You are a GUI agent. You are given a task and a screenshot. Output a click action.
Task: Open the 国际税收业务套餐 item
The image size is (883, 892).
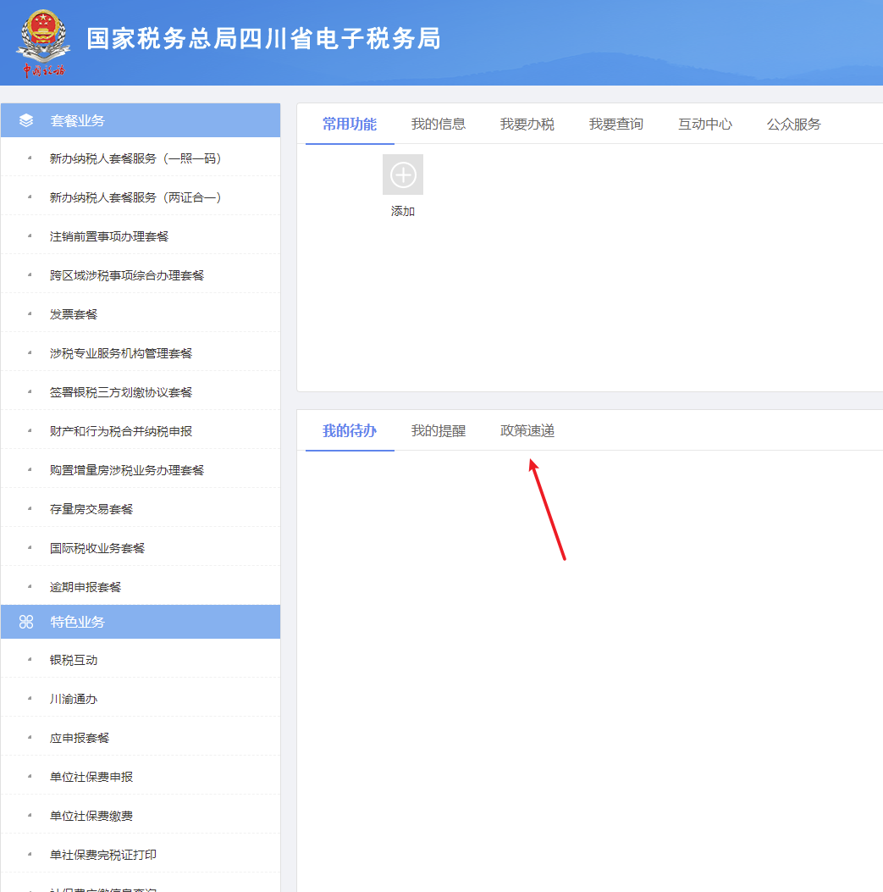coord(141,548)
